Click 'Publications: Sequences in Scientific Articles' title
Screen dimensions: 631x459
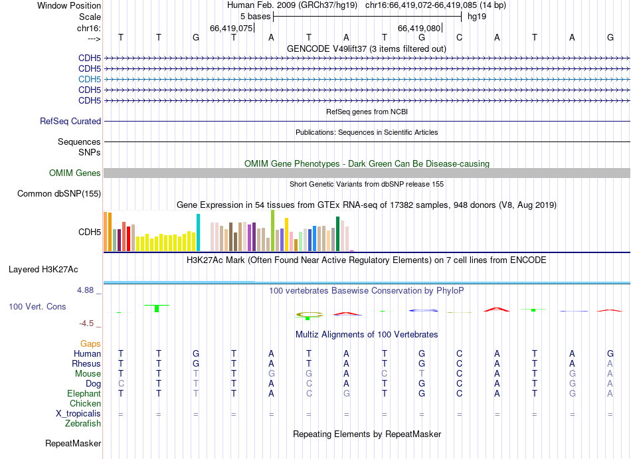coord(367,132)
